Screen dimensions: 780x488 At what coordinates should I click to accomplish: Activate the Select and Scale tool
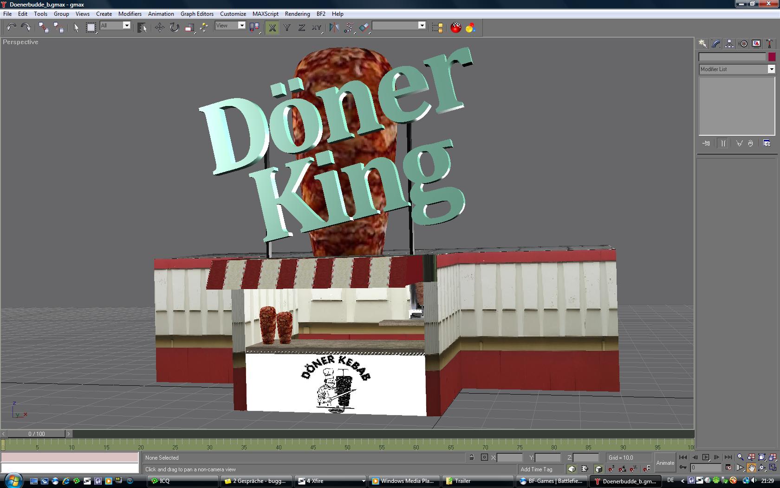(x=189, y=27)
